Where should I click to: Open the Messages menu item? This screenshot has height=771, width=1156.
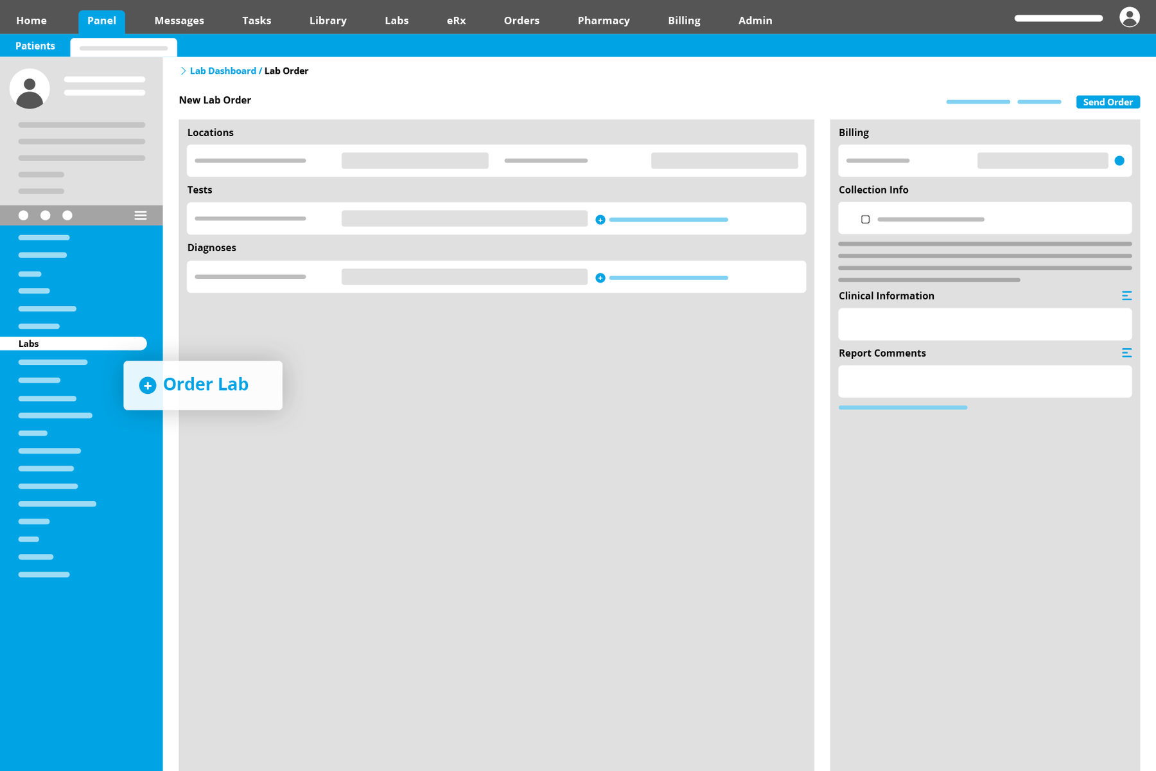(179, 21)
